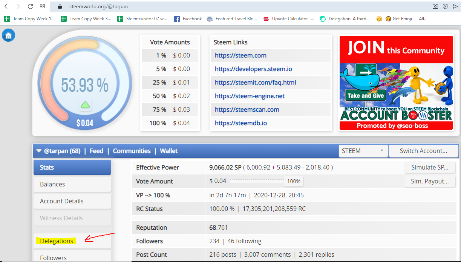Image resolution: width=461 pixels, height=262 pixels.
Task: Click the Sim. Payout button
Action: [430, 181]
